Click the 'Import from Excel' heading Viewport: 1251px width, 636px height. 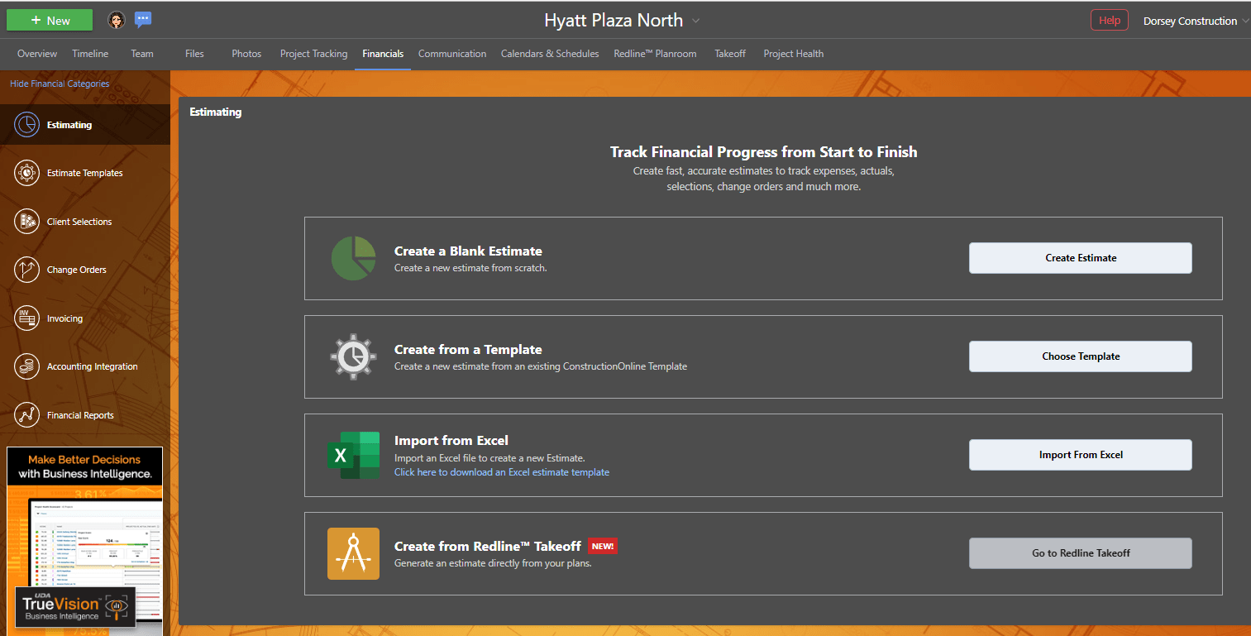pyautogui.click(x=451, y=440)
